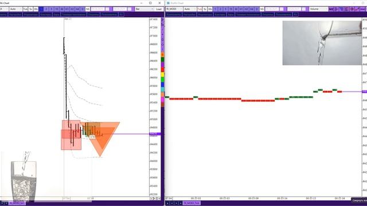Click the round target icon in right toolbar
Image resolution: width=367 pixels, height=206 pixels.
click(x=352, y=9)
